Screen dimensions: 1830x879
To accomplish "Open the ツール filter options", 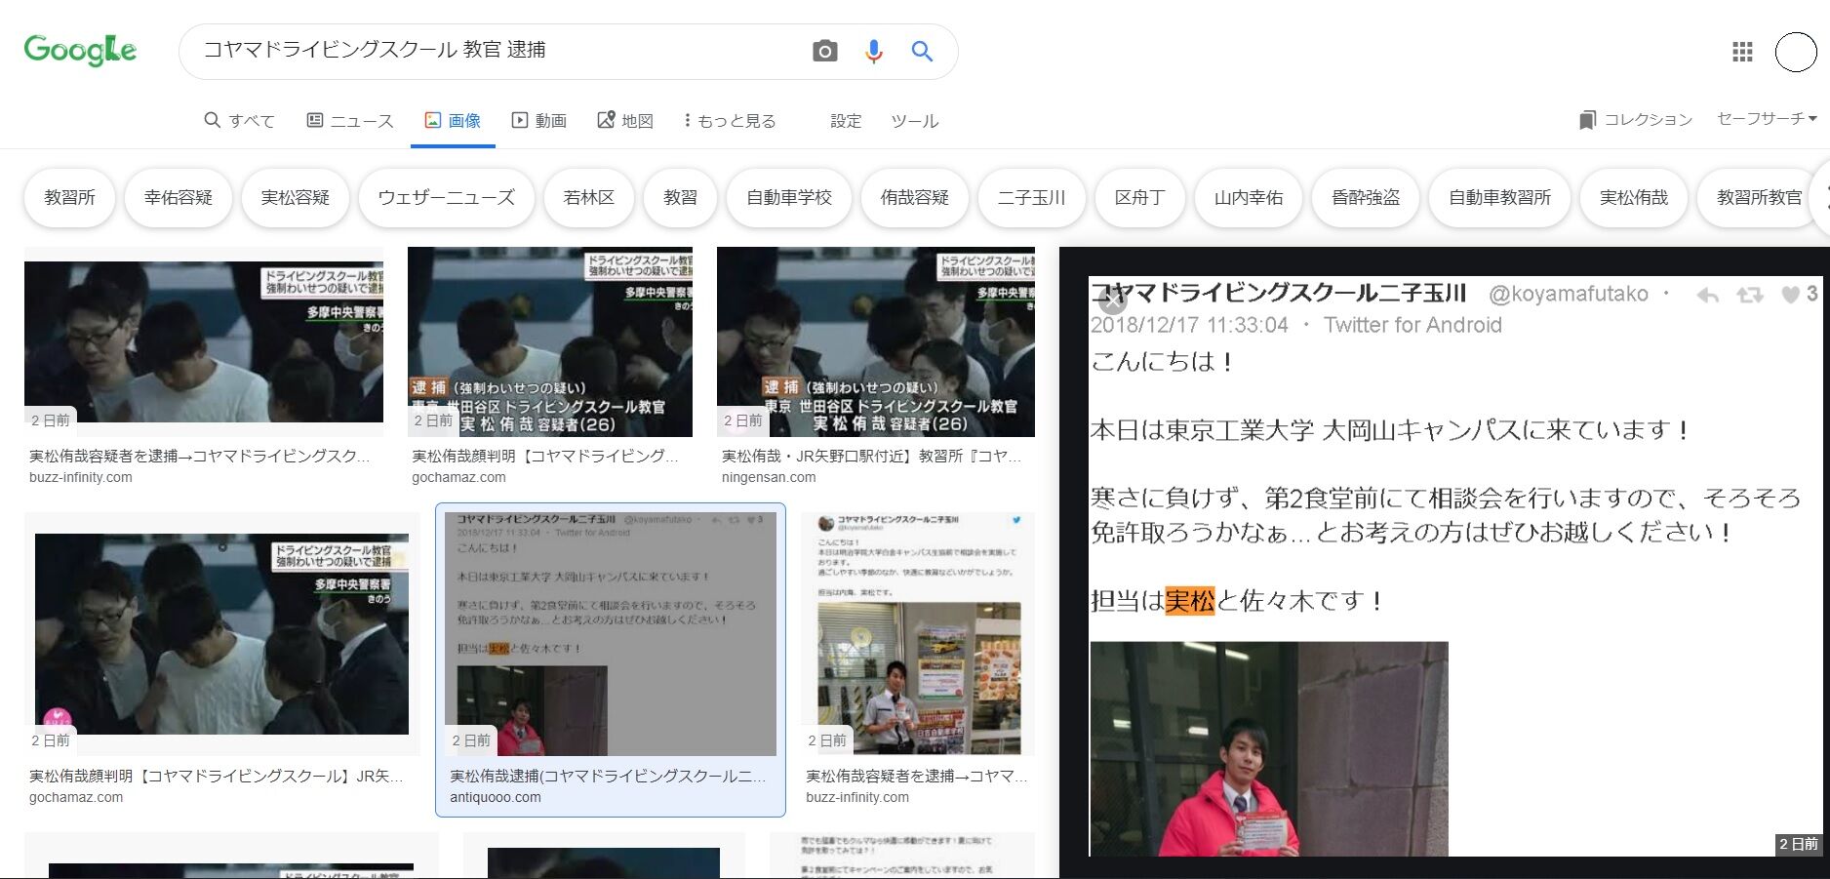I will [x=914, y=121].
